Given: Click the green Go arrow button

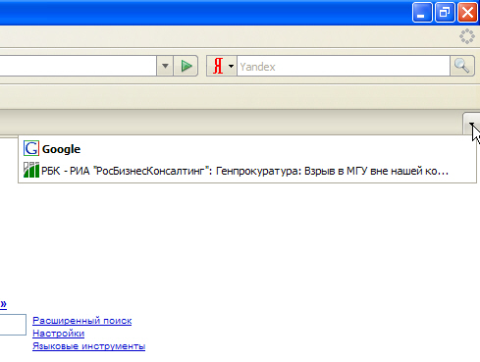Looking at the screenshot, I should click(186, 66).
